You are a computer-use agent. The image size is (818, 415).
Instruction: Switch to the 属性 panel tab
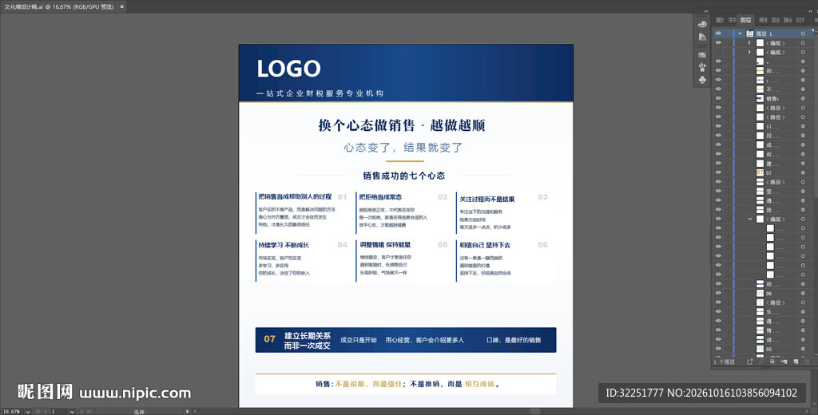(x=720, y=20)
